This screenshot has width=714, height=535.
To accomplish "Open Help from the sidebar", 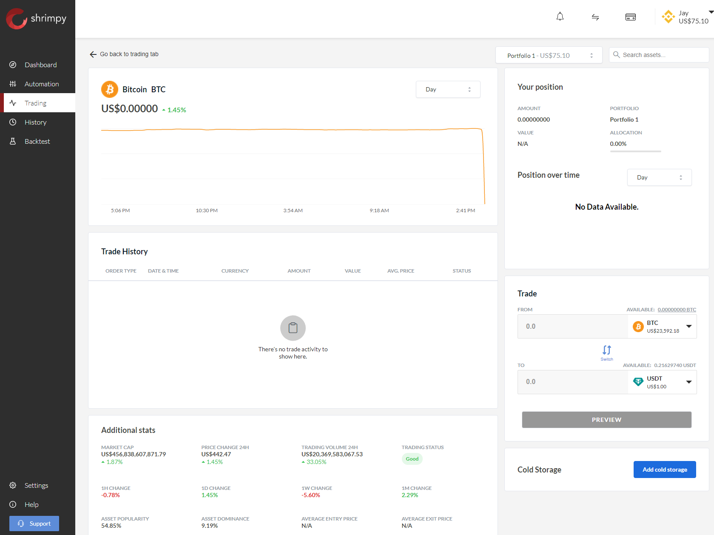I will click(x=37, y=504).
